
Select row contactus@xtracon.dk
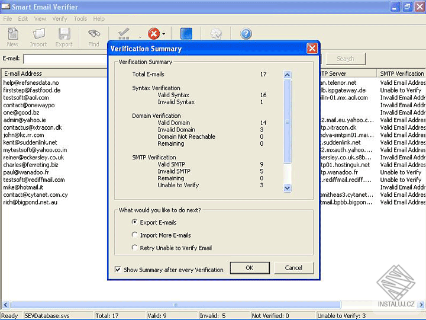pyautogui.click(x=33, y=127)
